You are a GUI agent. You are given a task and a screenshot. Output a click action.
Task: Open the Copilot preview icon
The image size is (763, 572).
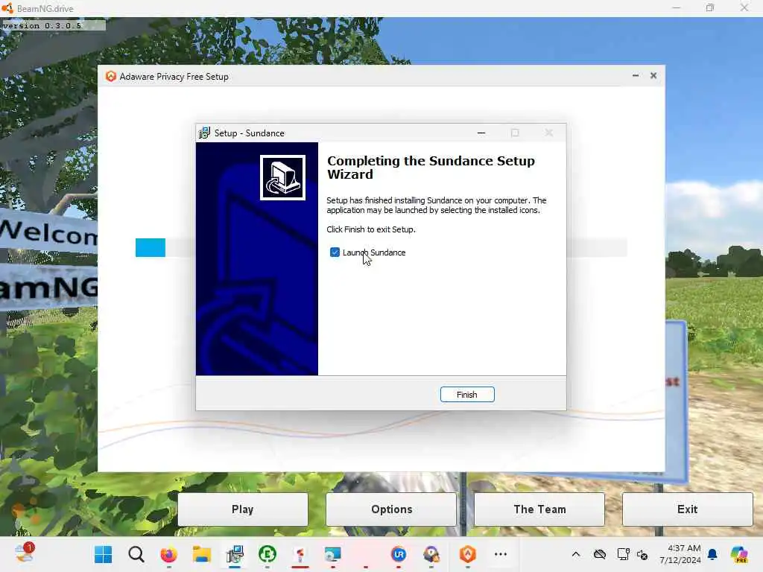tap(739, 554)
